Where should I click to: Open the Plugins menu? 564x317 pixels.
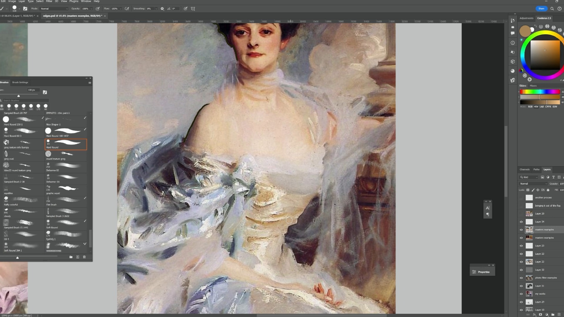(x=74, y=1)
